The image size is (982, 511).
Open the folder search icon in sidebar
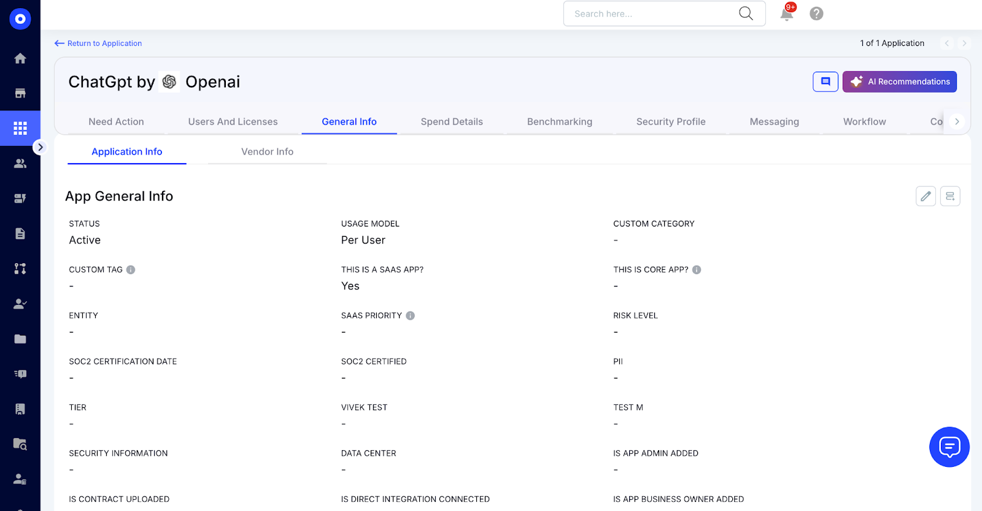[20, 444]
